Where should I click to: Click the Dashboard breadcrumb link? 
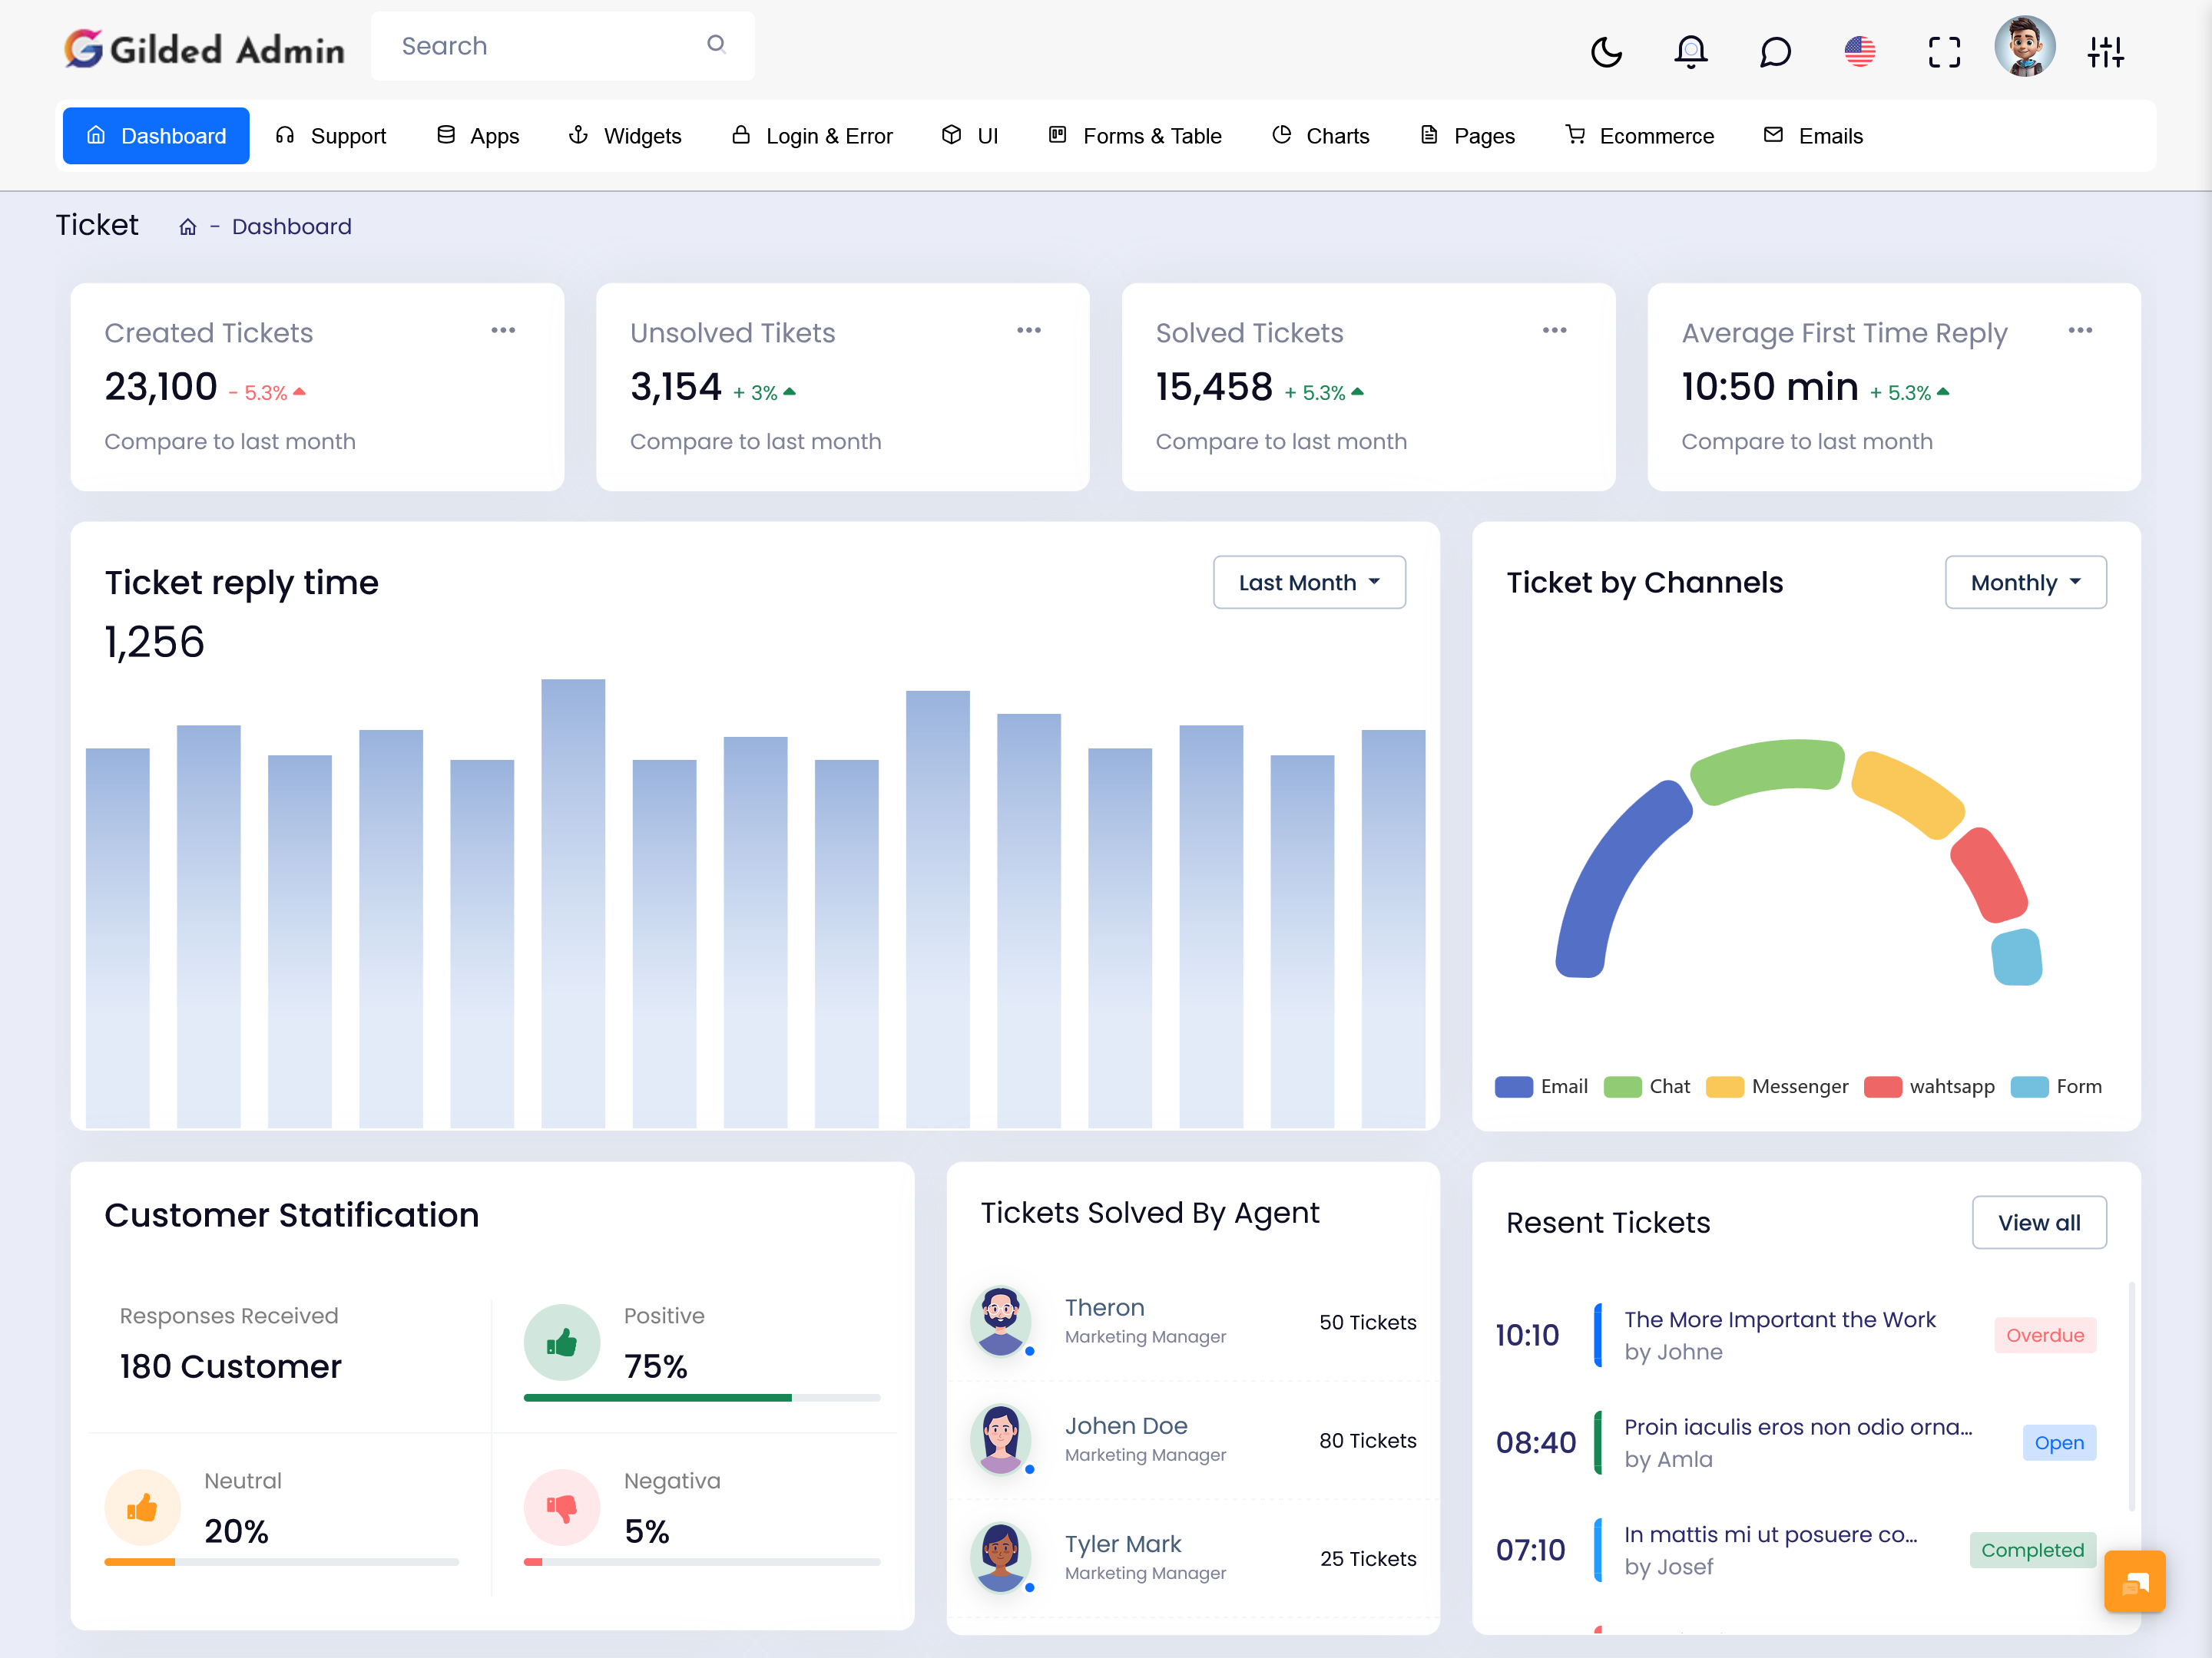tap(292, 227)
